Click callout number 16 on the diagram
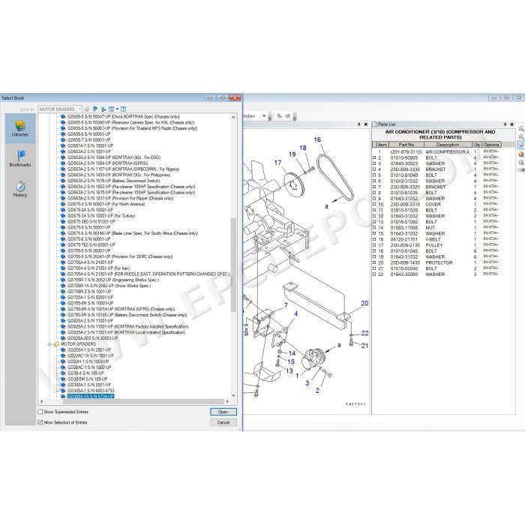This screenshot has height=525, width=525. coord(317,139)
